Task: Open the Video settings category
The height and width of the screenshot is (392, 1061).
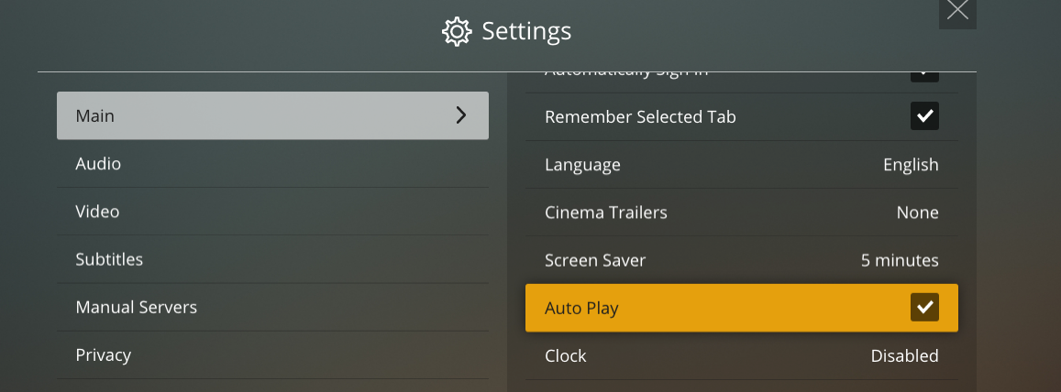Action: click(x=97, y=212)
